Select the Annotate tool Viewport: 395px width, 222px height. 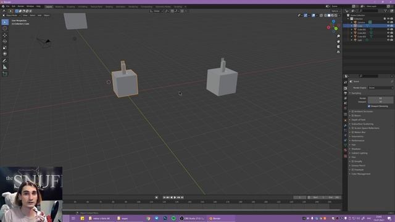pyautogui.click(x=5, y=60)
